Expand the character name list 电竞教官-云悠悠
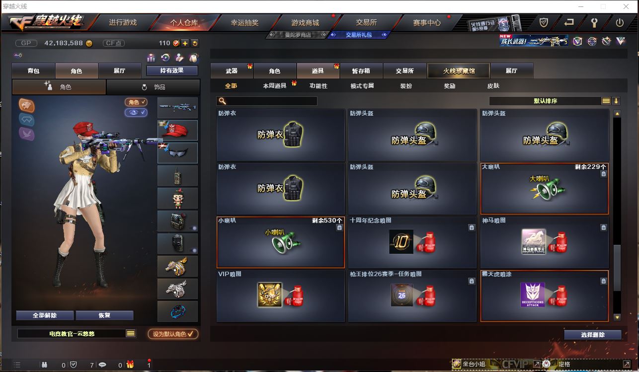Screen dimensions: 639x372 131,334
